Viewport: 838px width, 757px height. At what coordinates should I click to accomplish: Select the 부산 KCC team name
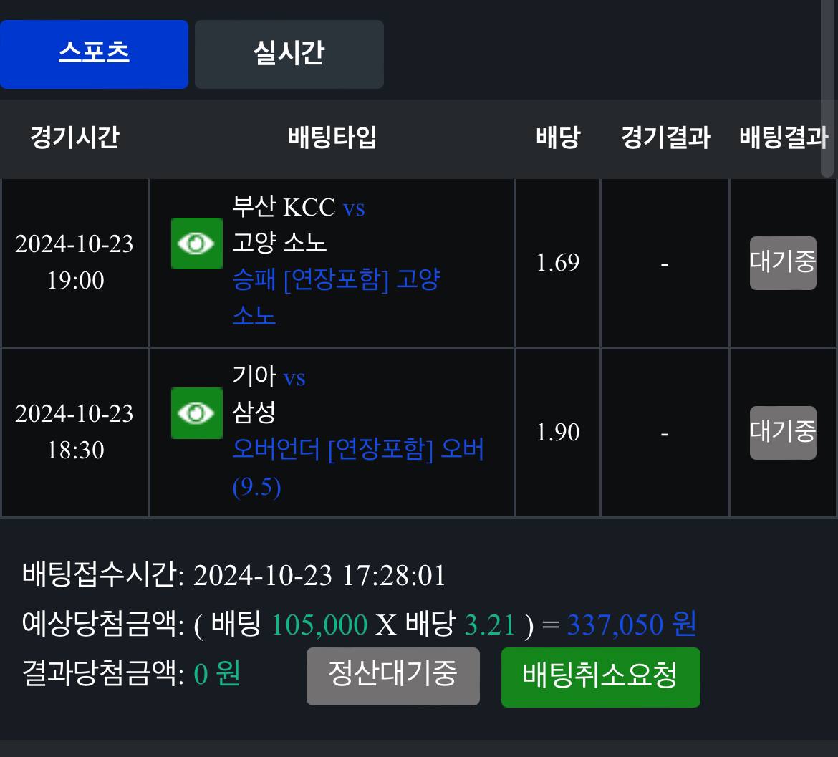(x=284, y=207)
